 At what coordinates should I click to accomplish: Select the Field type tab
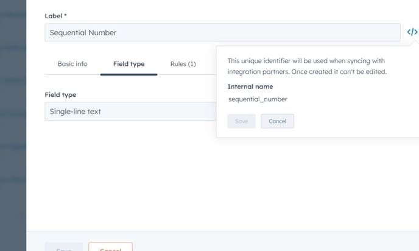[129, 64]
